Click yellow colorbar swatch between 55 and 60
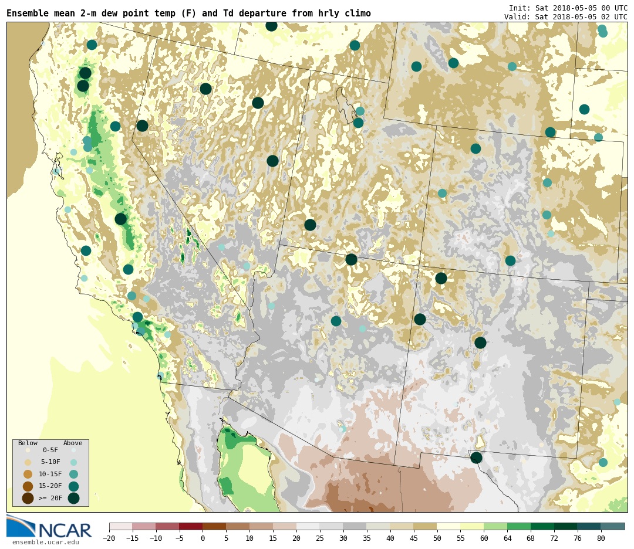Viewport: 634px width, 549px height. point(473,527)
